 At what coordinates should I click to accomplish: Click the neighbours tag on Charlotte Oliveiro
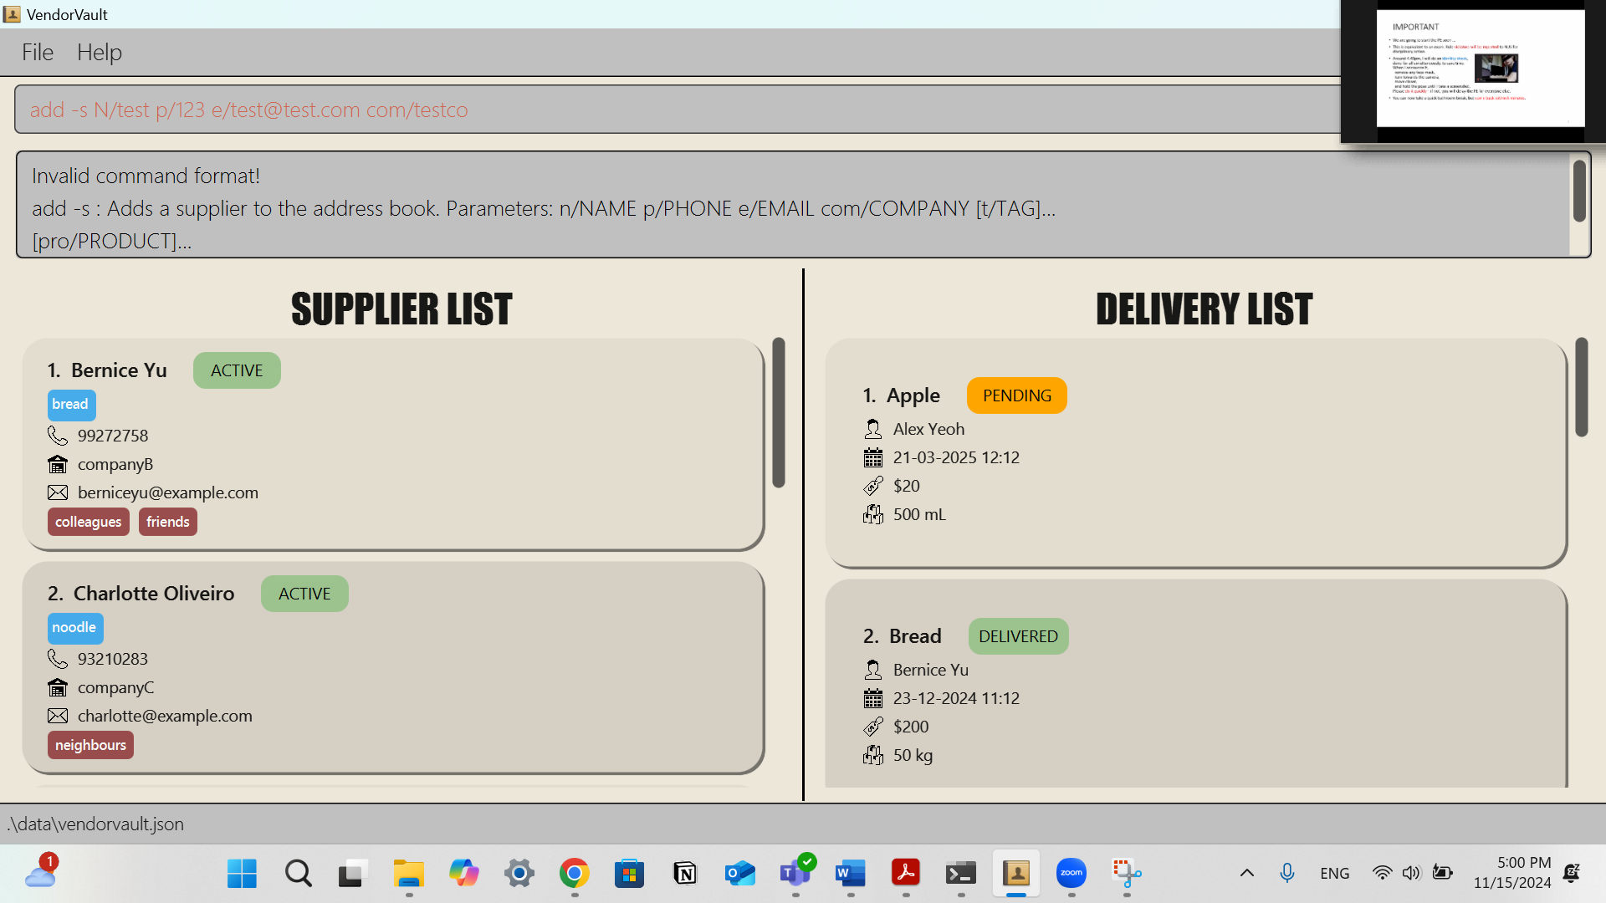pyautogui.click(x=90, y=745)
